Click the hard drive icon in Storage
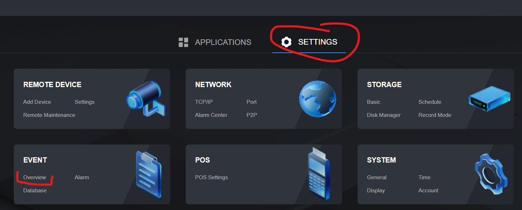 click(x=489, y=98)
